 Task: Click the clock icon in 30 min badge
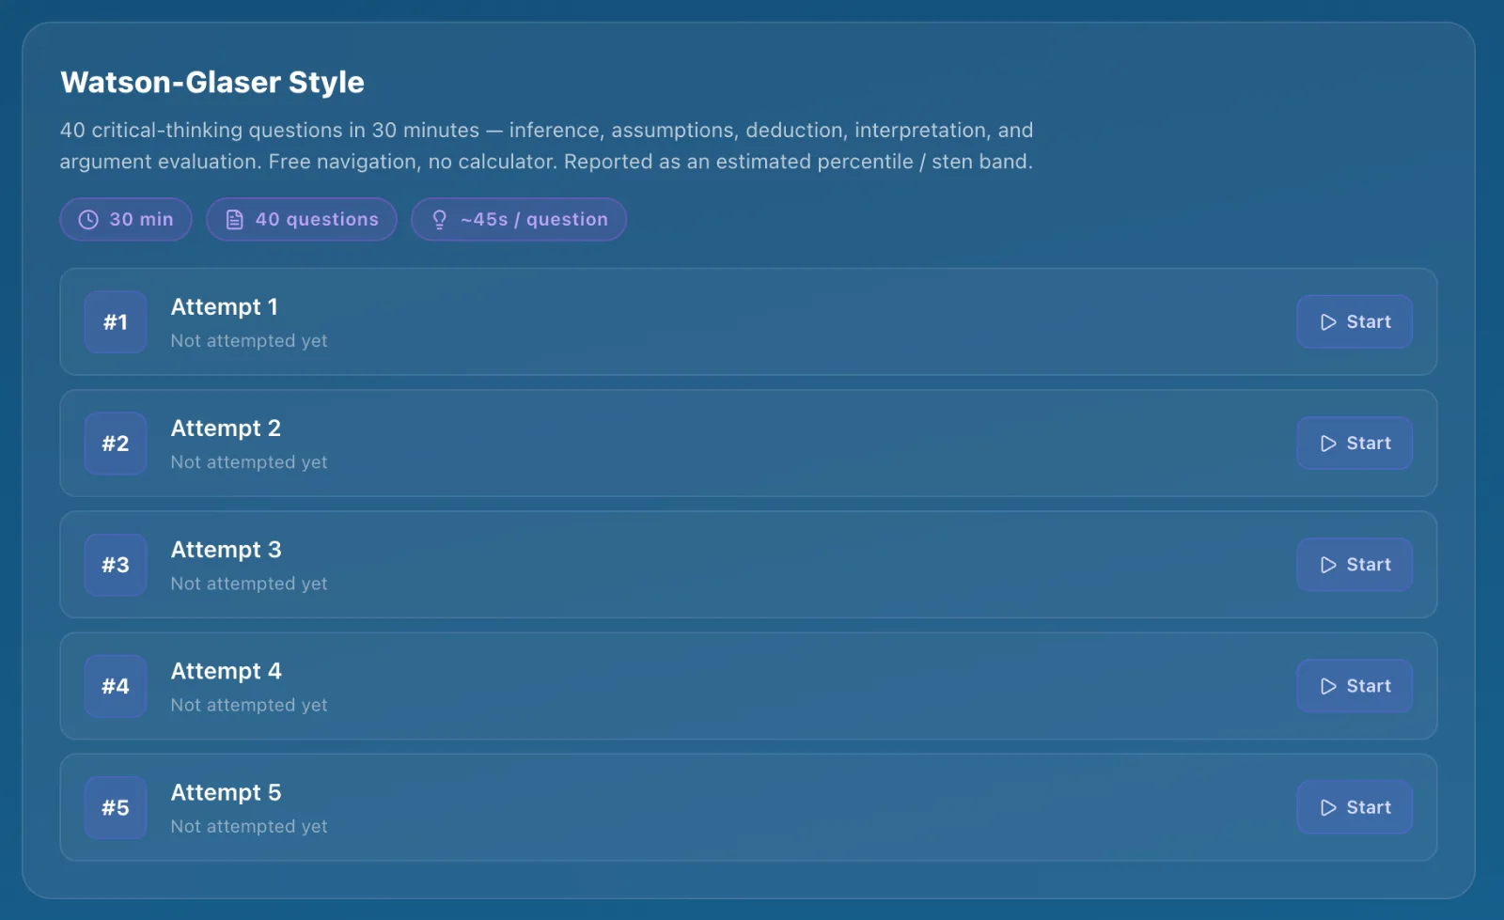click(x=88, y=220)
